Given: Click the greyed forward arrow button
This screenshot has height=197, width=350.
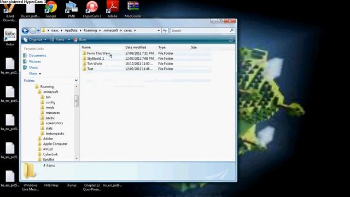Looking at the screenshot, I should (33, 31).
